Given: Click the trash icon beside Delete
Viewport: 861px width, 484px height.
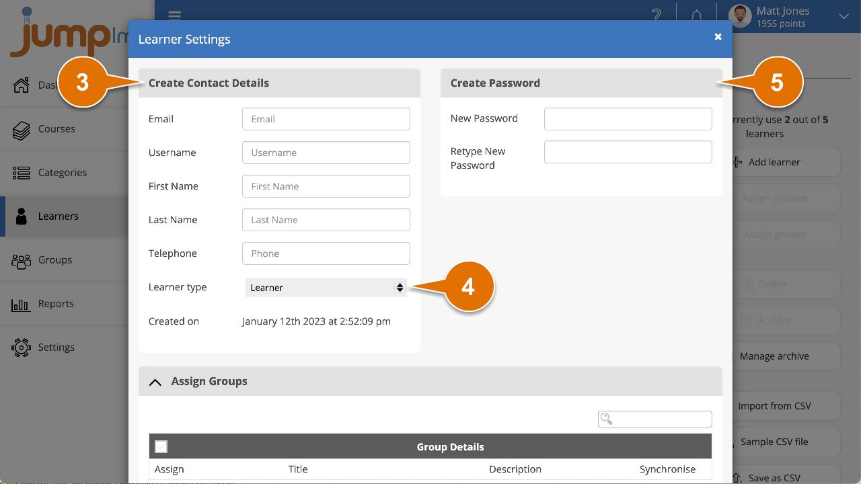Looking at the screenshot, I should (749, 284).
